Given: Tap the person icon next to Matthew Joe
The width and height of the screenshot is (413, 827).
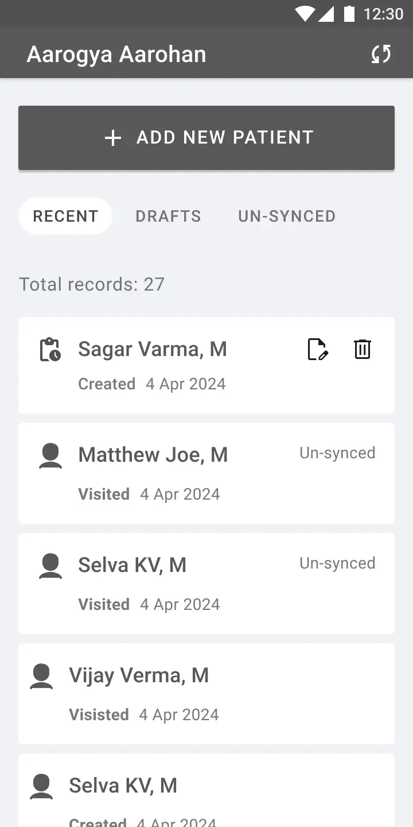Looking at the screenshot, I should click(50, 455).
